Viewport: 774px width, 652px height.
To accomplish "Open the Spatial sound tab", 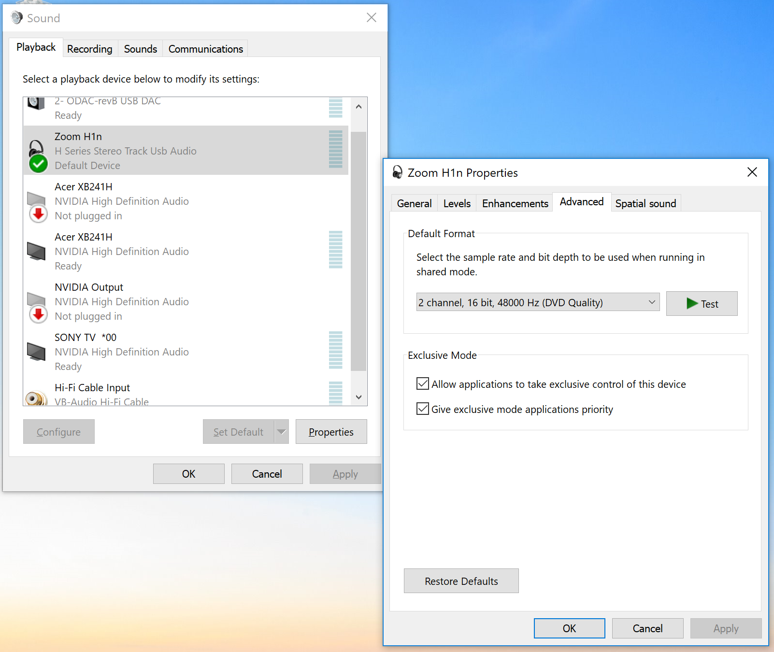I will tap(646, 204).
